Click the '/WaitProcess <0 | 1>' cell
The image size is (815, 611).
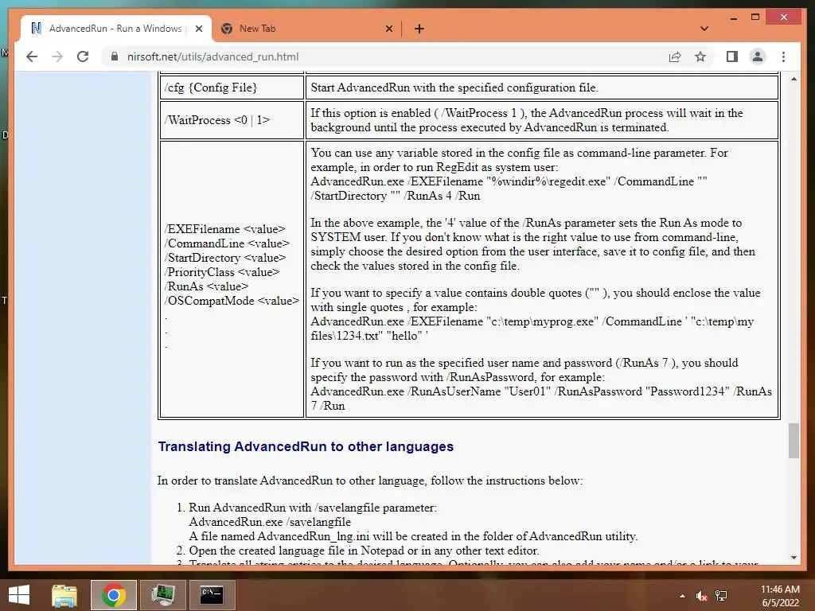232,120
